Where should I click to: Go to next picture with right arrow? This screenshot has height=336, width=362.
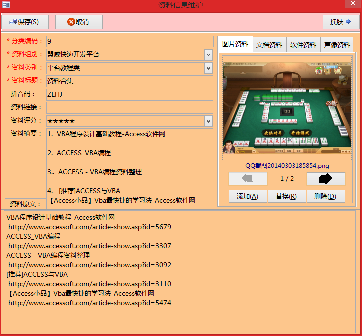click(326, 179)
